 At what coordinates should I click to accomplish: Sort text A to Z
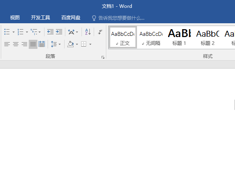tap(88, 32)
